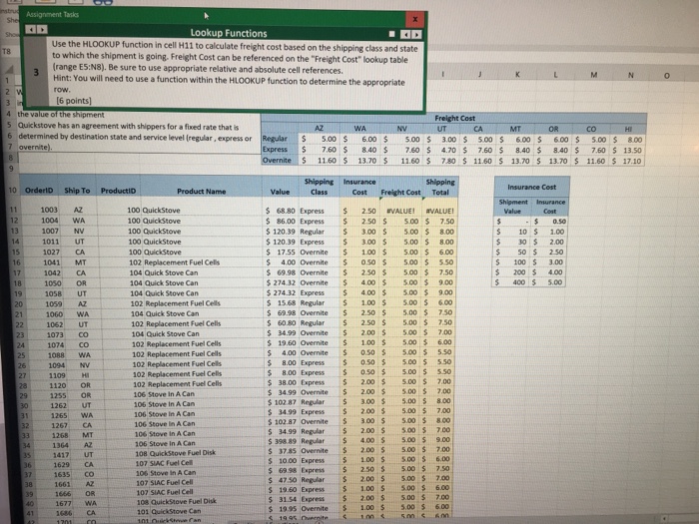Click the Name Box showing T8
Screen dimensions: 699x524
point(7,51)
